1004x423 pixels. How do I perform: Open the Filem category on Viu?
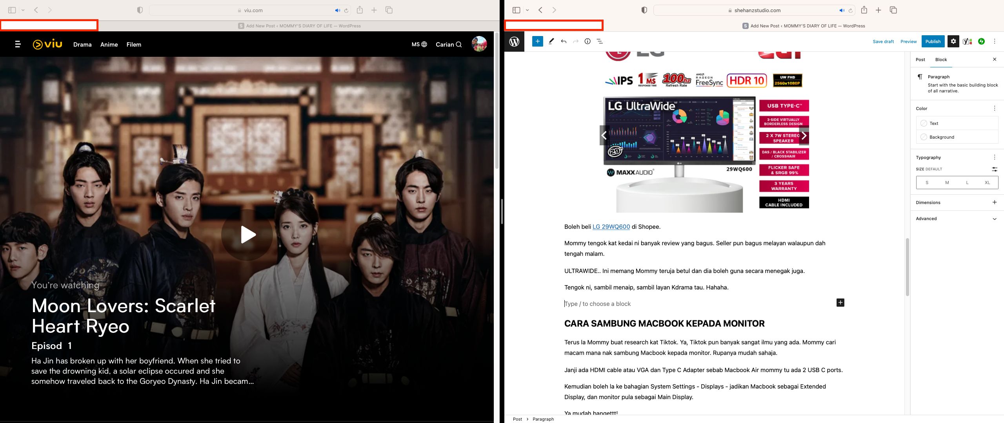(134, 45)
